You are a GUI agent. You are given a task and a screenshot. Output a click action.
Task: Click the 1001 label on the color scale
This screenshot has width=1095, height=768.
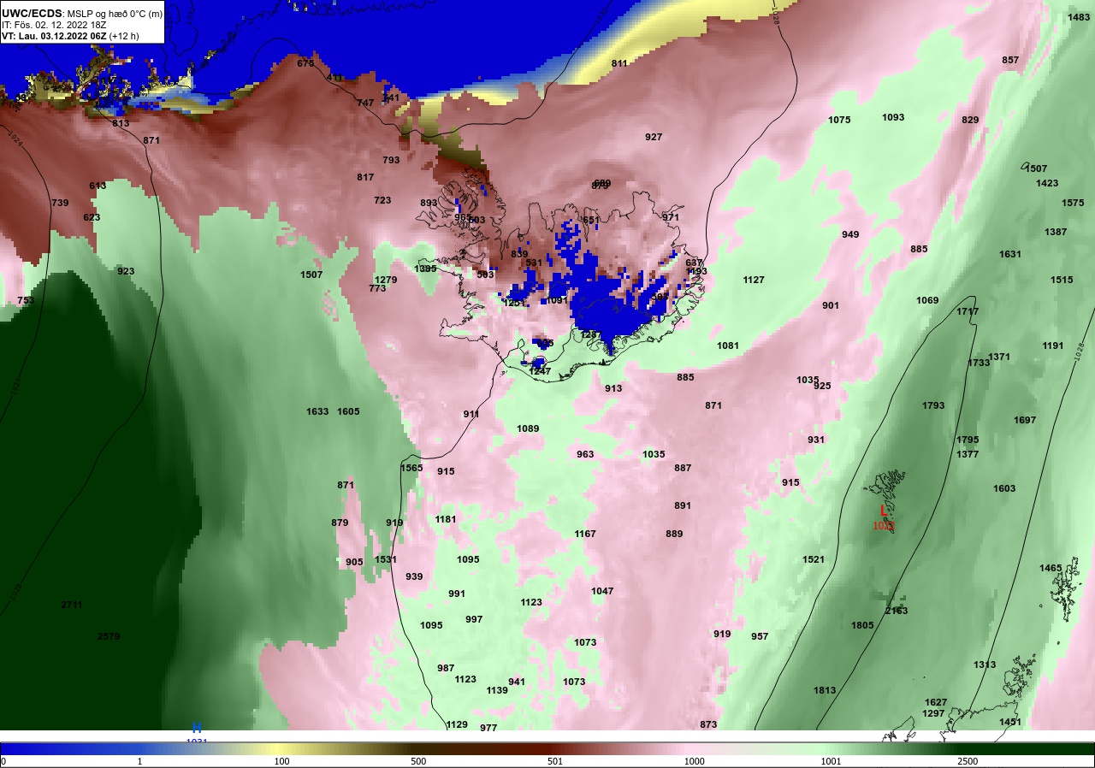(x=831, y=761)
